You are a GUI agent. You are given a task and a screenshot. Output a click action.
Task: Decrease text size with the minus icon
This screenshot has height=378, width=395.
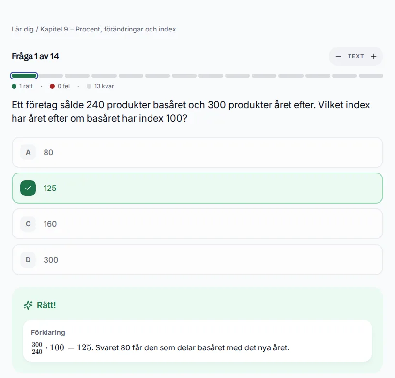338,56
